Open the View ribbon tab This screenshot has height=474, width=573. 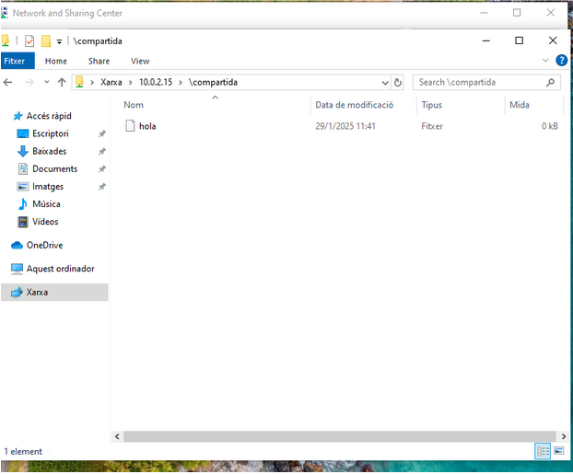tap(140, 61)
